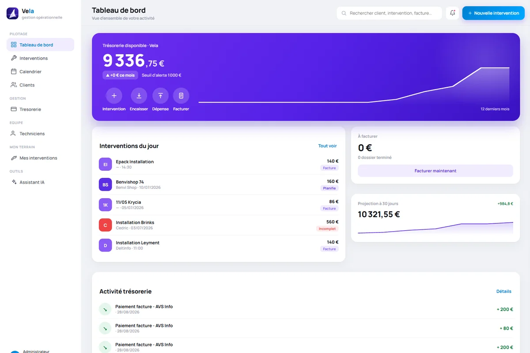Click the Incomplet status tag
This screenshot has width=530, height=353.
[327, 229]
